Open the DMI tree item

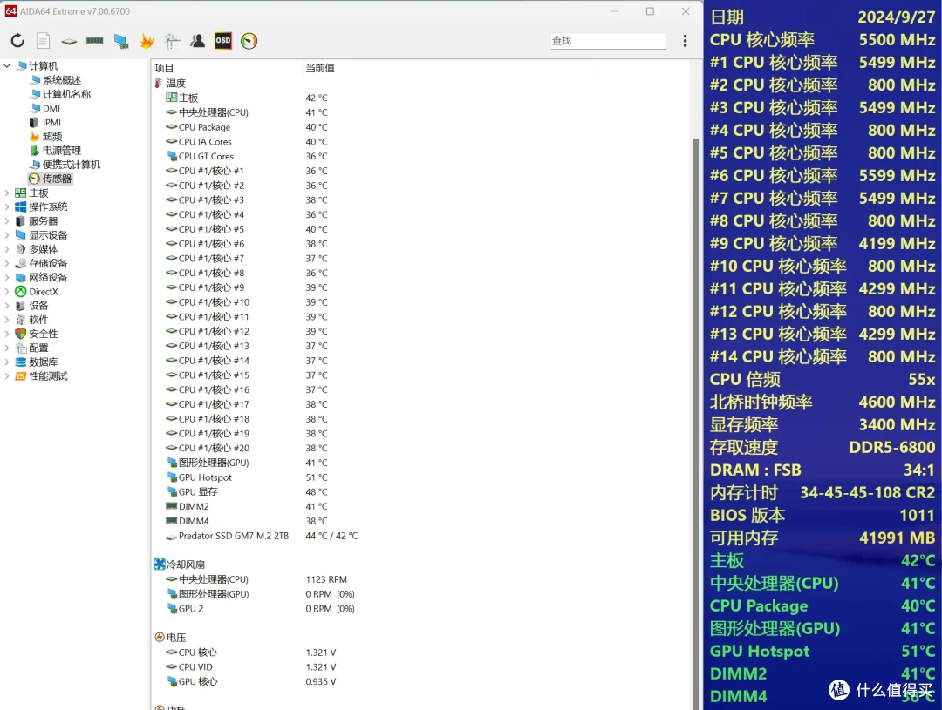pos(45,109)
